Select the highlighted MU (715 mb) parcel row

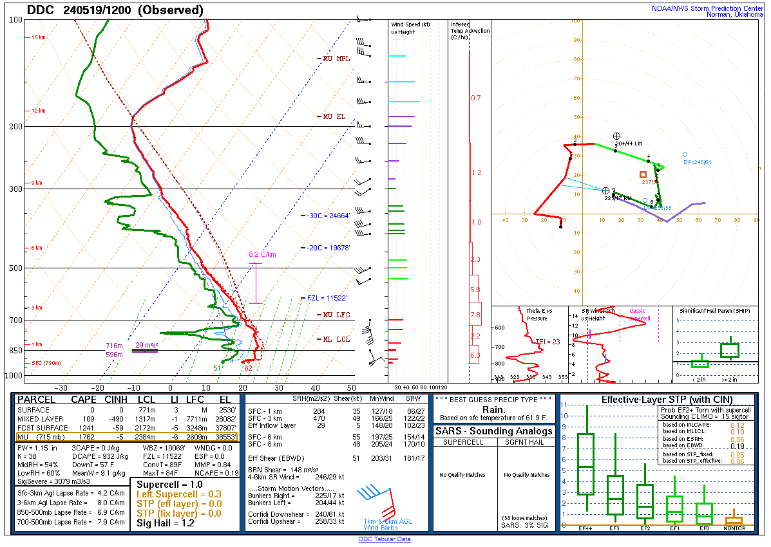point(126,438)
